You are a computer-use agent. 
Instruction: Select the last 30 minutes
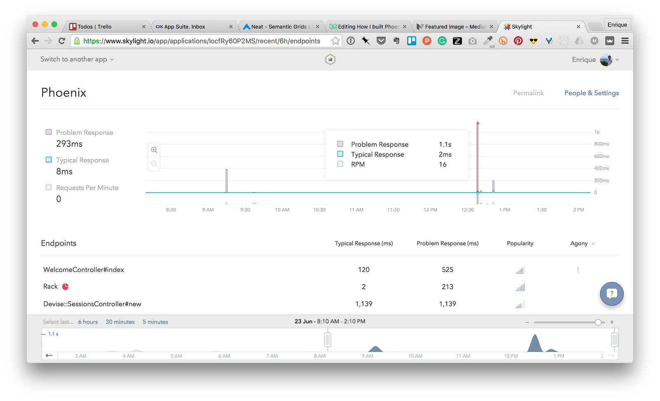point(120,322)
